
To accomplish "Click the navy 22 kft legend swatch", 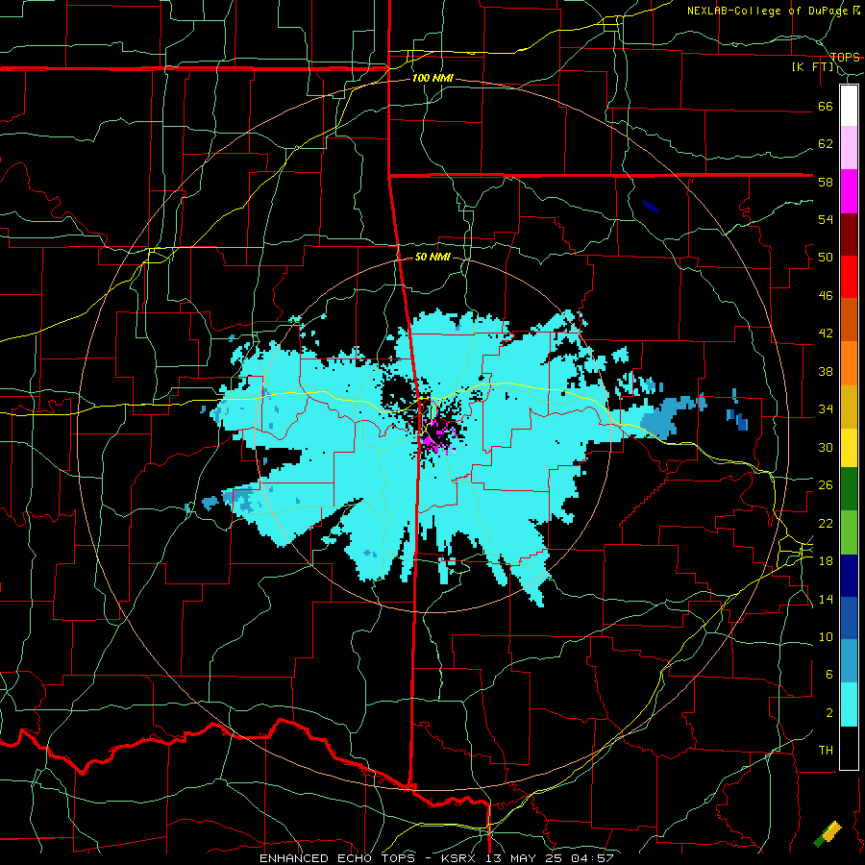I will coord(849,576).
